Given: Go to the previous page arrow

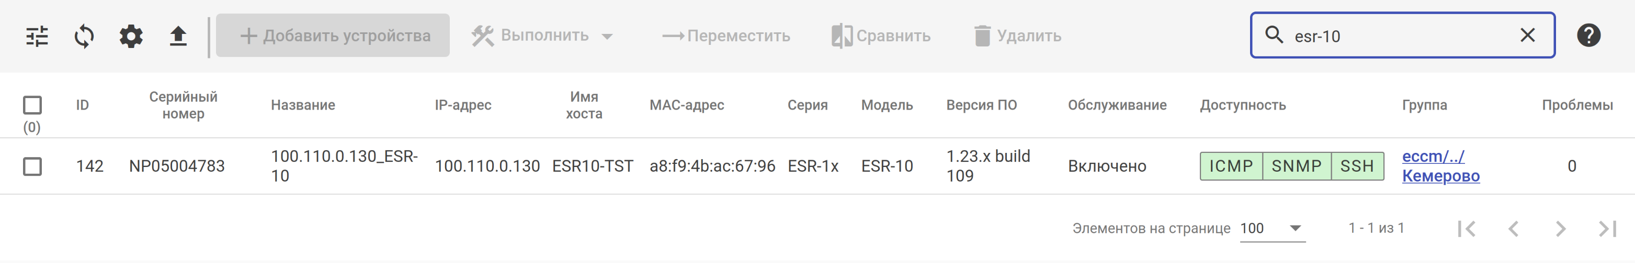Looking at the screenshot, I should pyautogui.click(x=1514, y=229).
